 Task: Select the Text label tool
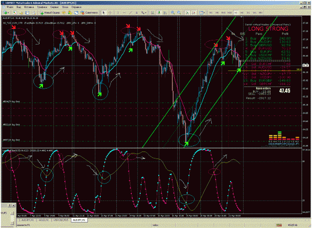137,12
